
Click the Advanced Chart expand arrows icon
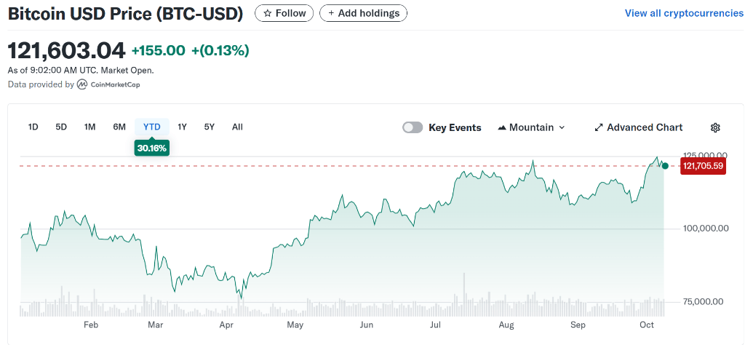coord(599,127)
